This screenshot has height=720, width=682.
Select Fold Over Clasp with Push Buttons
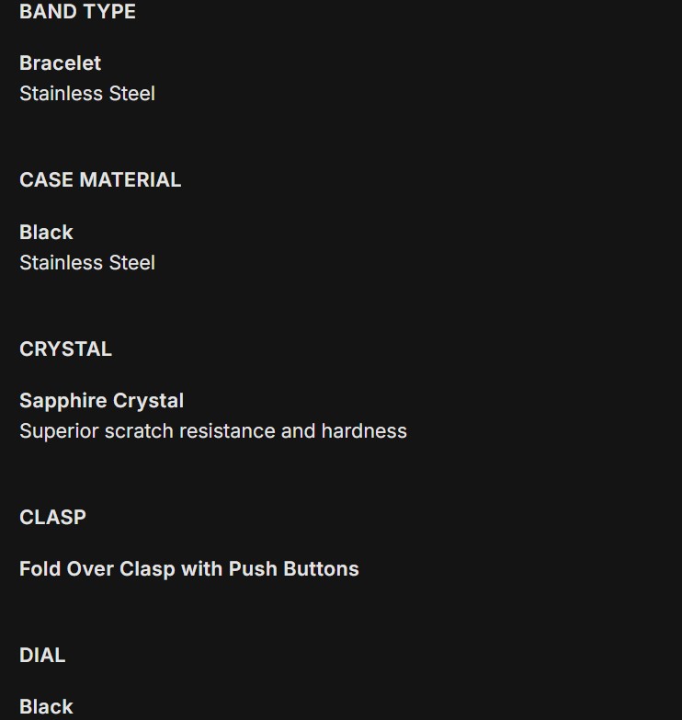(x=188, y=569)
